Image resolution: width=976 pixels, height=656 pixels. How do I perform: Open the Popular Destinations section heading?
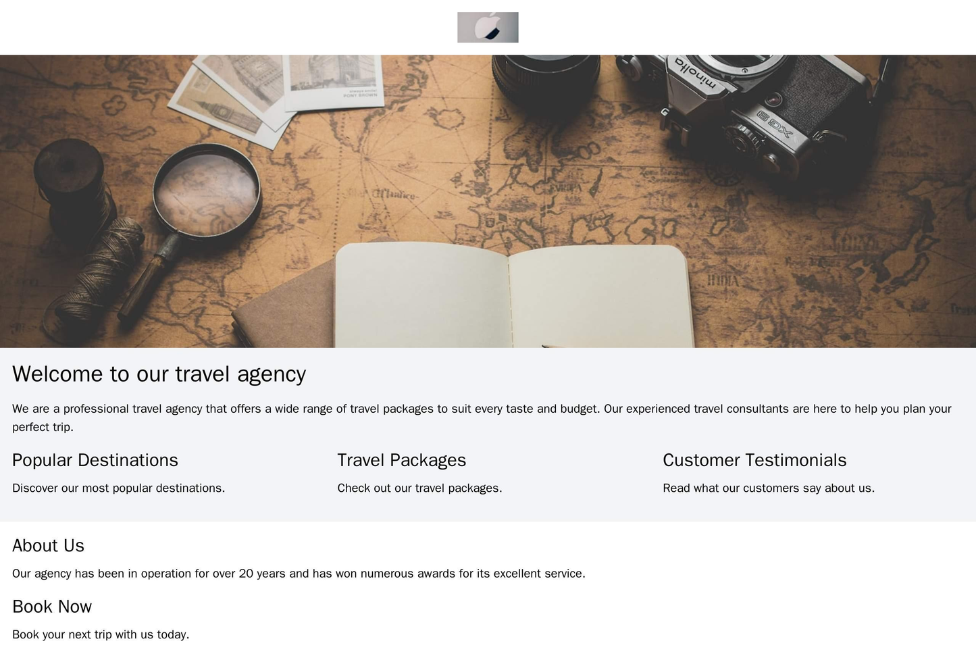point(95,460)
